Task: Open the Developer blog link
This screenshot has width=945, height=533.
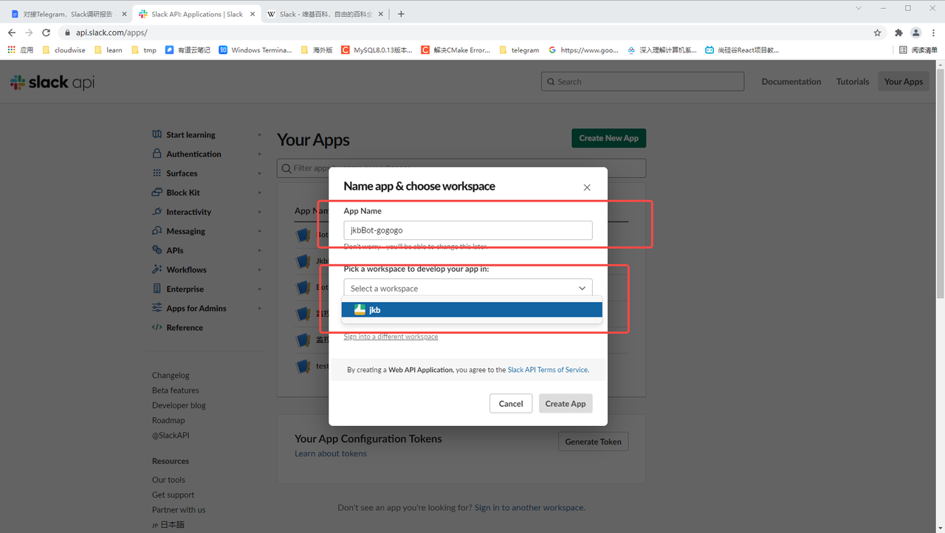Action: click(179, 405)
